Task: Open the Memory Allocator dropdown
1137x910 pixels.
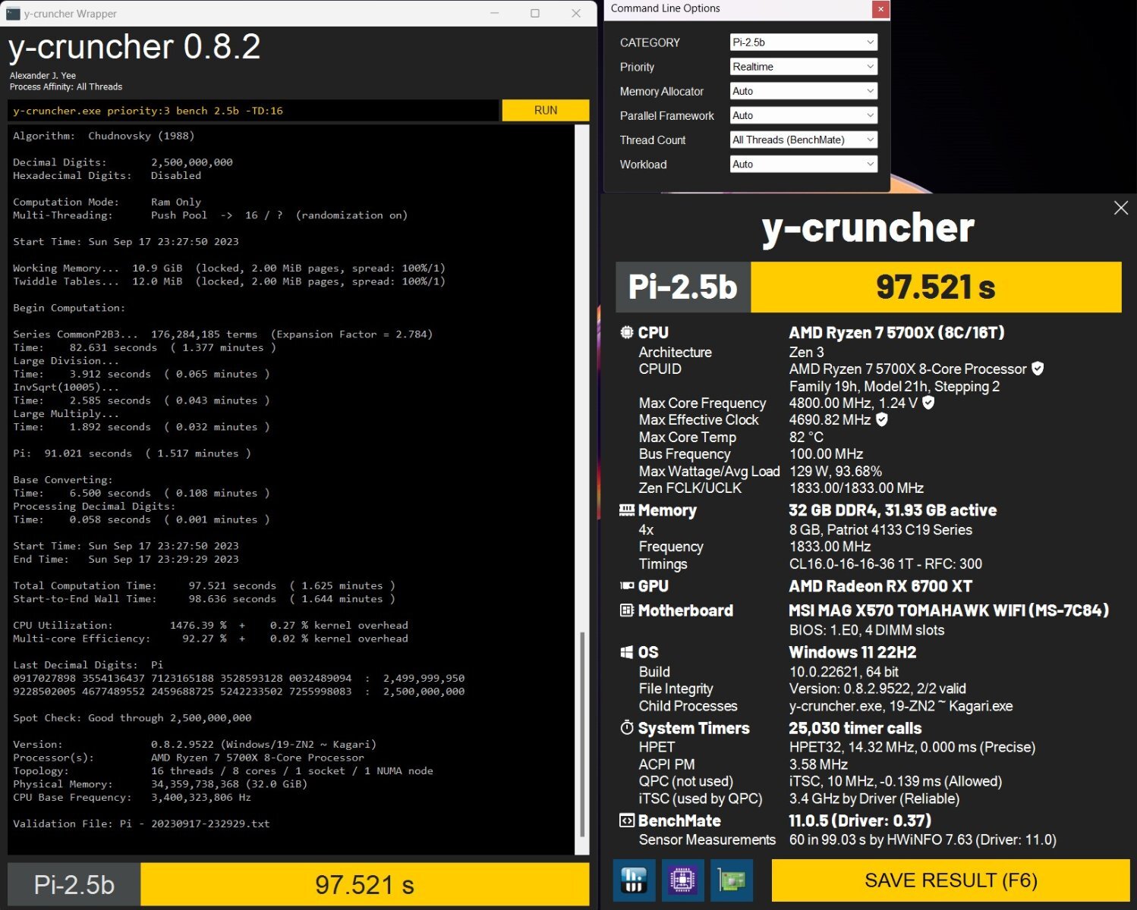Action: click(x=803, y=91)
